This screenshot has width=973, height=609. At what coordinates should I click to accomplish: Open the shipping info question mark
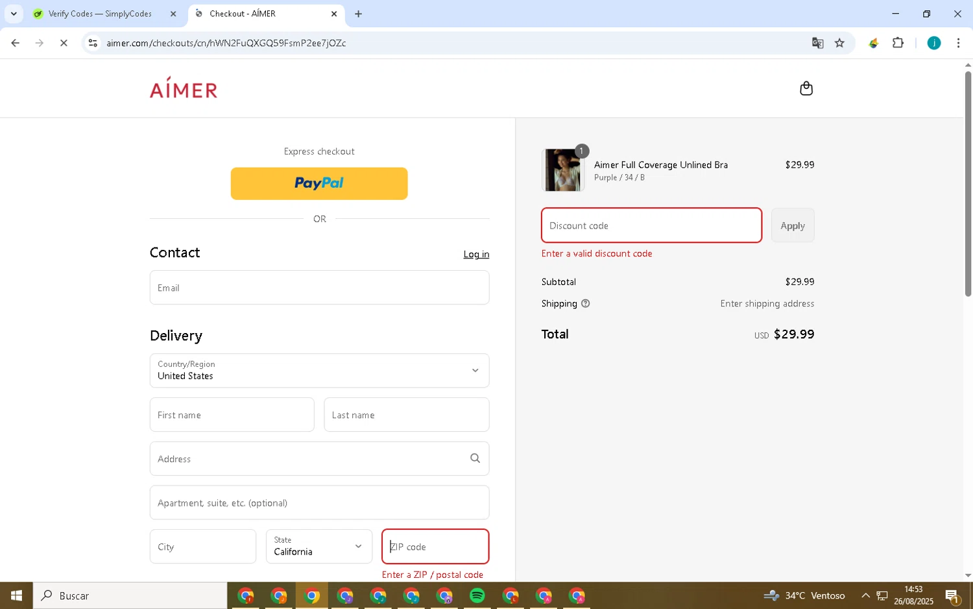tap(585, 303)
